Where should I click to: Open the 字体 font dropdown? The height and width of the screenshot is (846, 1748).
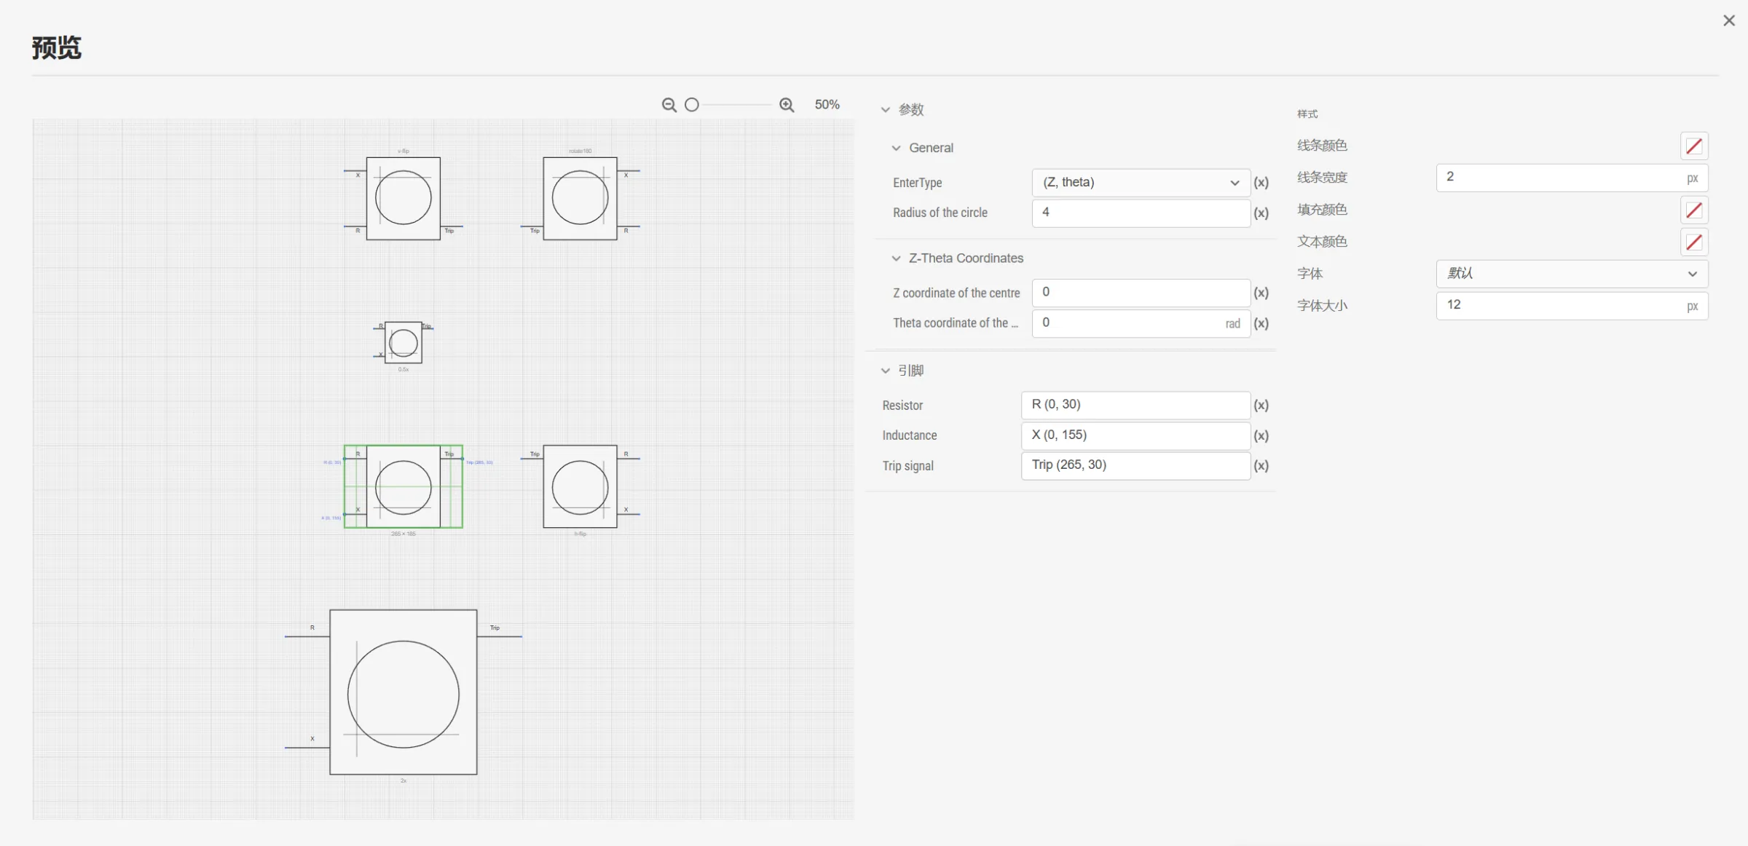click(1572, 274)
